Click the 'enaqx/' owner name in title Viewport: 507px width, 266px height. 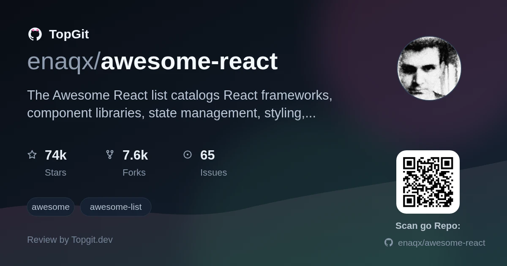pos(64,62)
